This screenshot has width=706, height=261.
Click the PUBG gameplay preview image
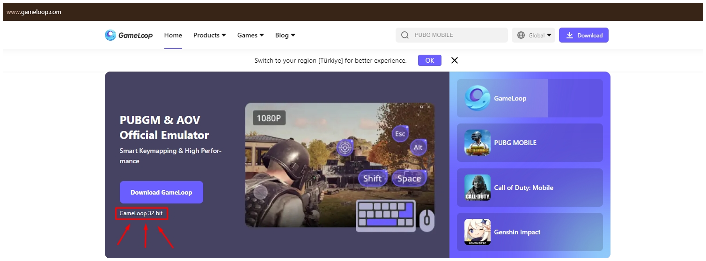[x=340, y=165]
